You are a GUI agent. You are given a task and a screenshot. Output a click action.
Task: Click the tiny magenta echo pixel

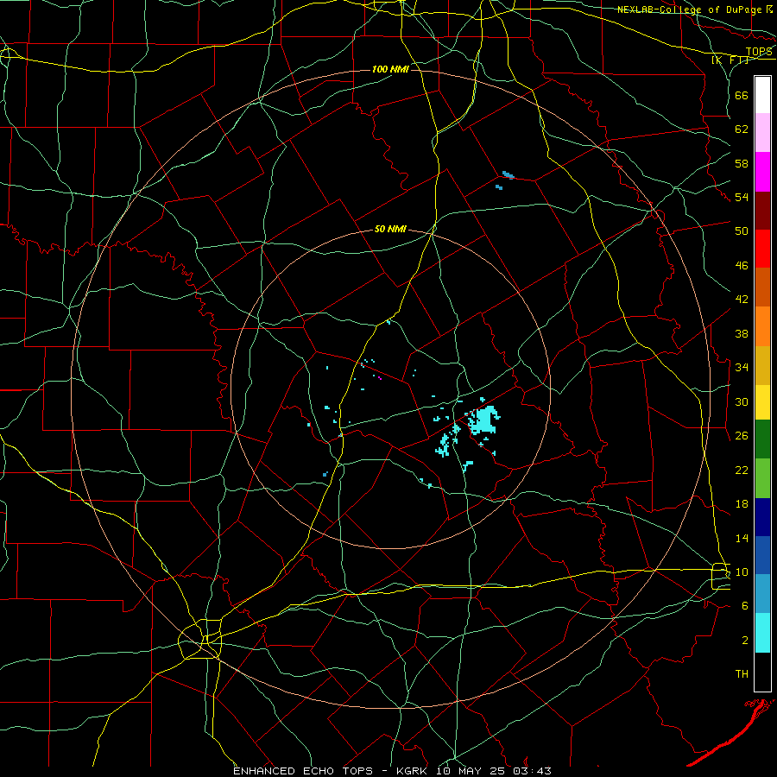pos(380,378)
